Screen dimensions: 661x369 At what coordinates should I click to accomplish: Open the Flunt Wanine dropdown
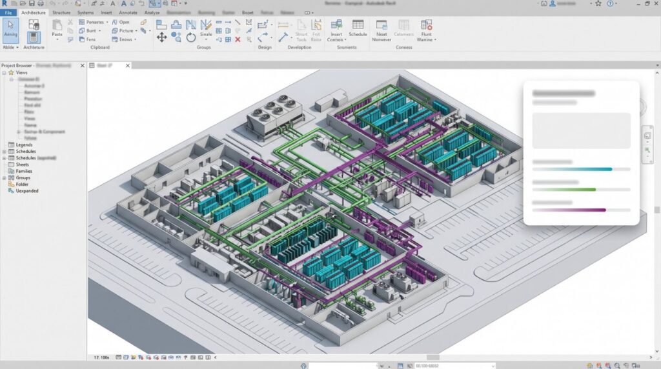point(435,40)
